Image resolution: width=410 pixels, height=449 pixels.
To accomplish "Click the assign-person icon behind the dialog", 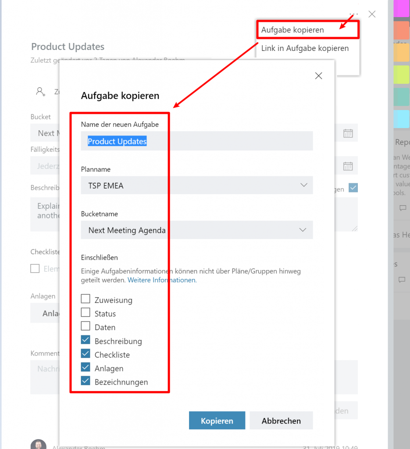I will pyautogui.click(x=41, y=92).
